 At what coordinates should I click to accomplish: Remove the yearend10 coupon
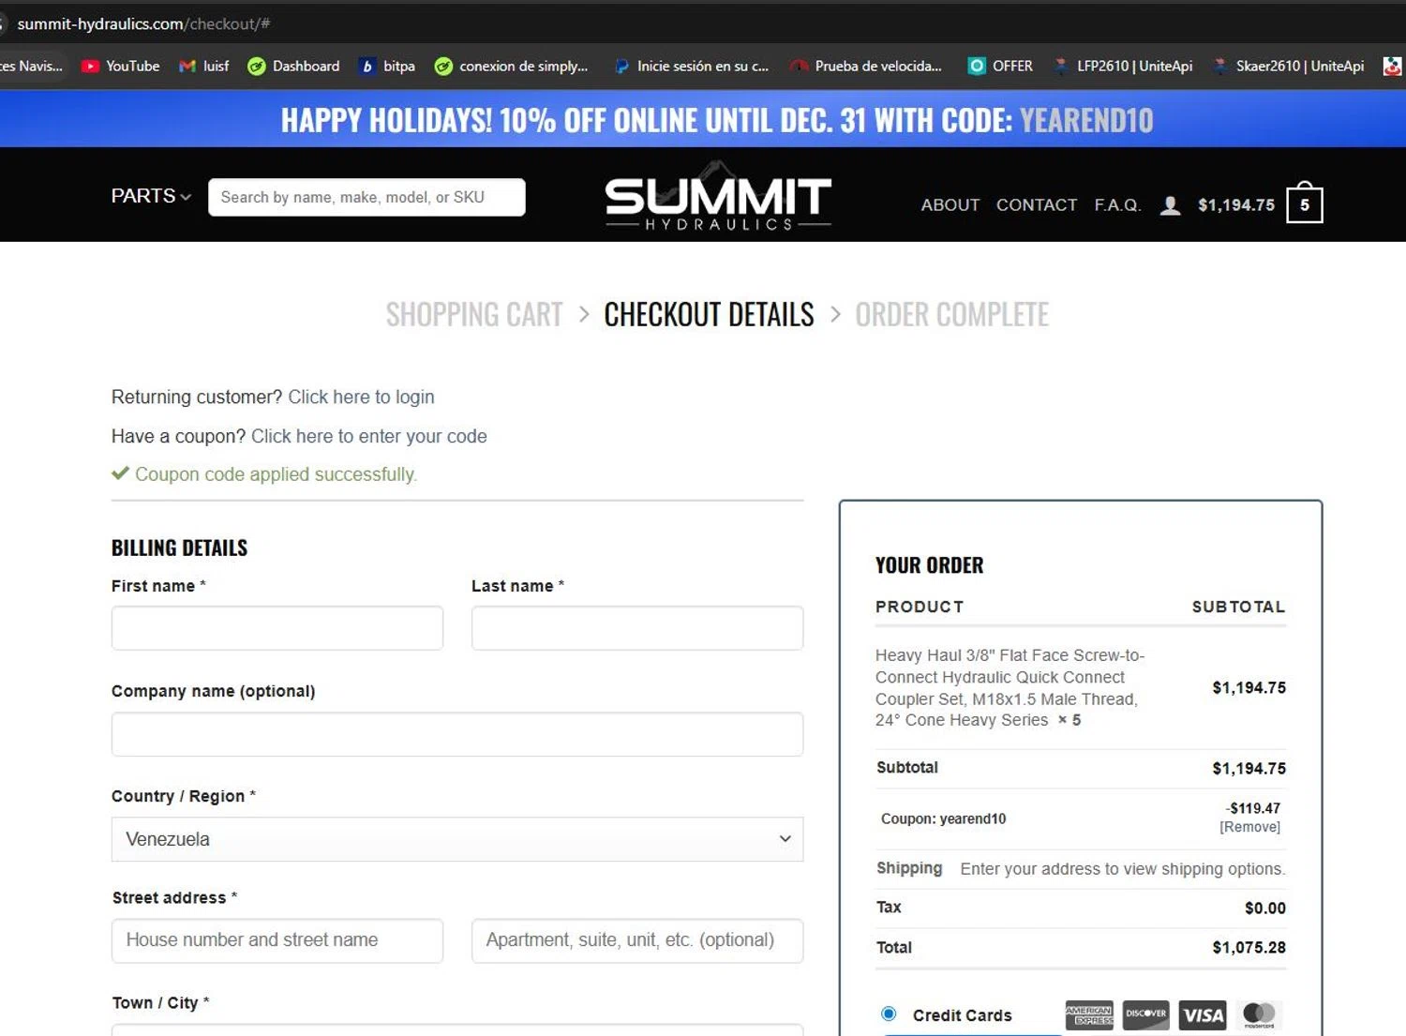tap(1249, 827)
